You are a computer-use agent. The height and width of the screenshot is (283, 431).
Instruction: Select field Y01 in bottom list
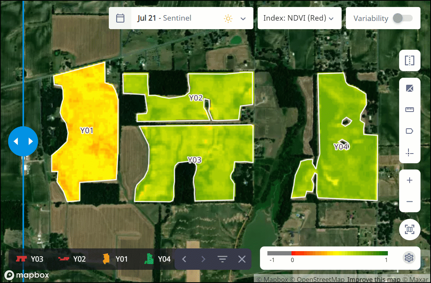(115, 259)
